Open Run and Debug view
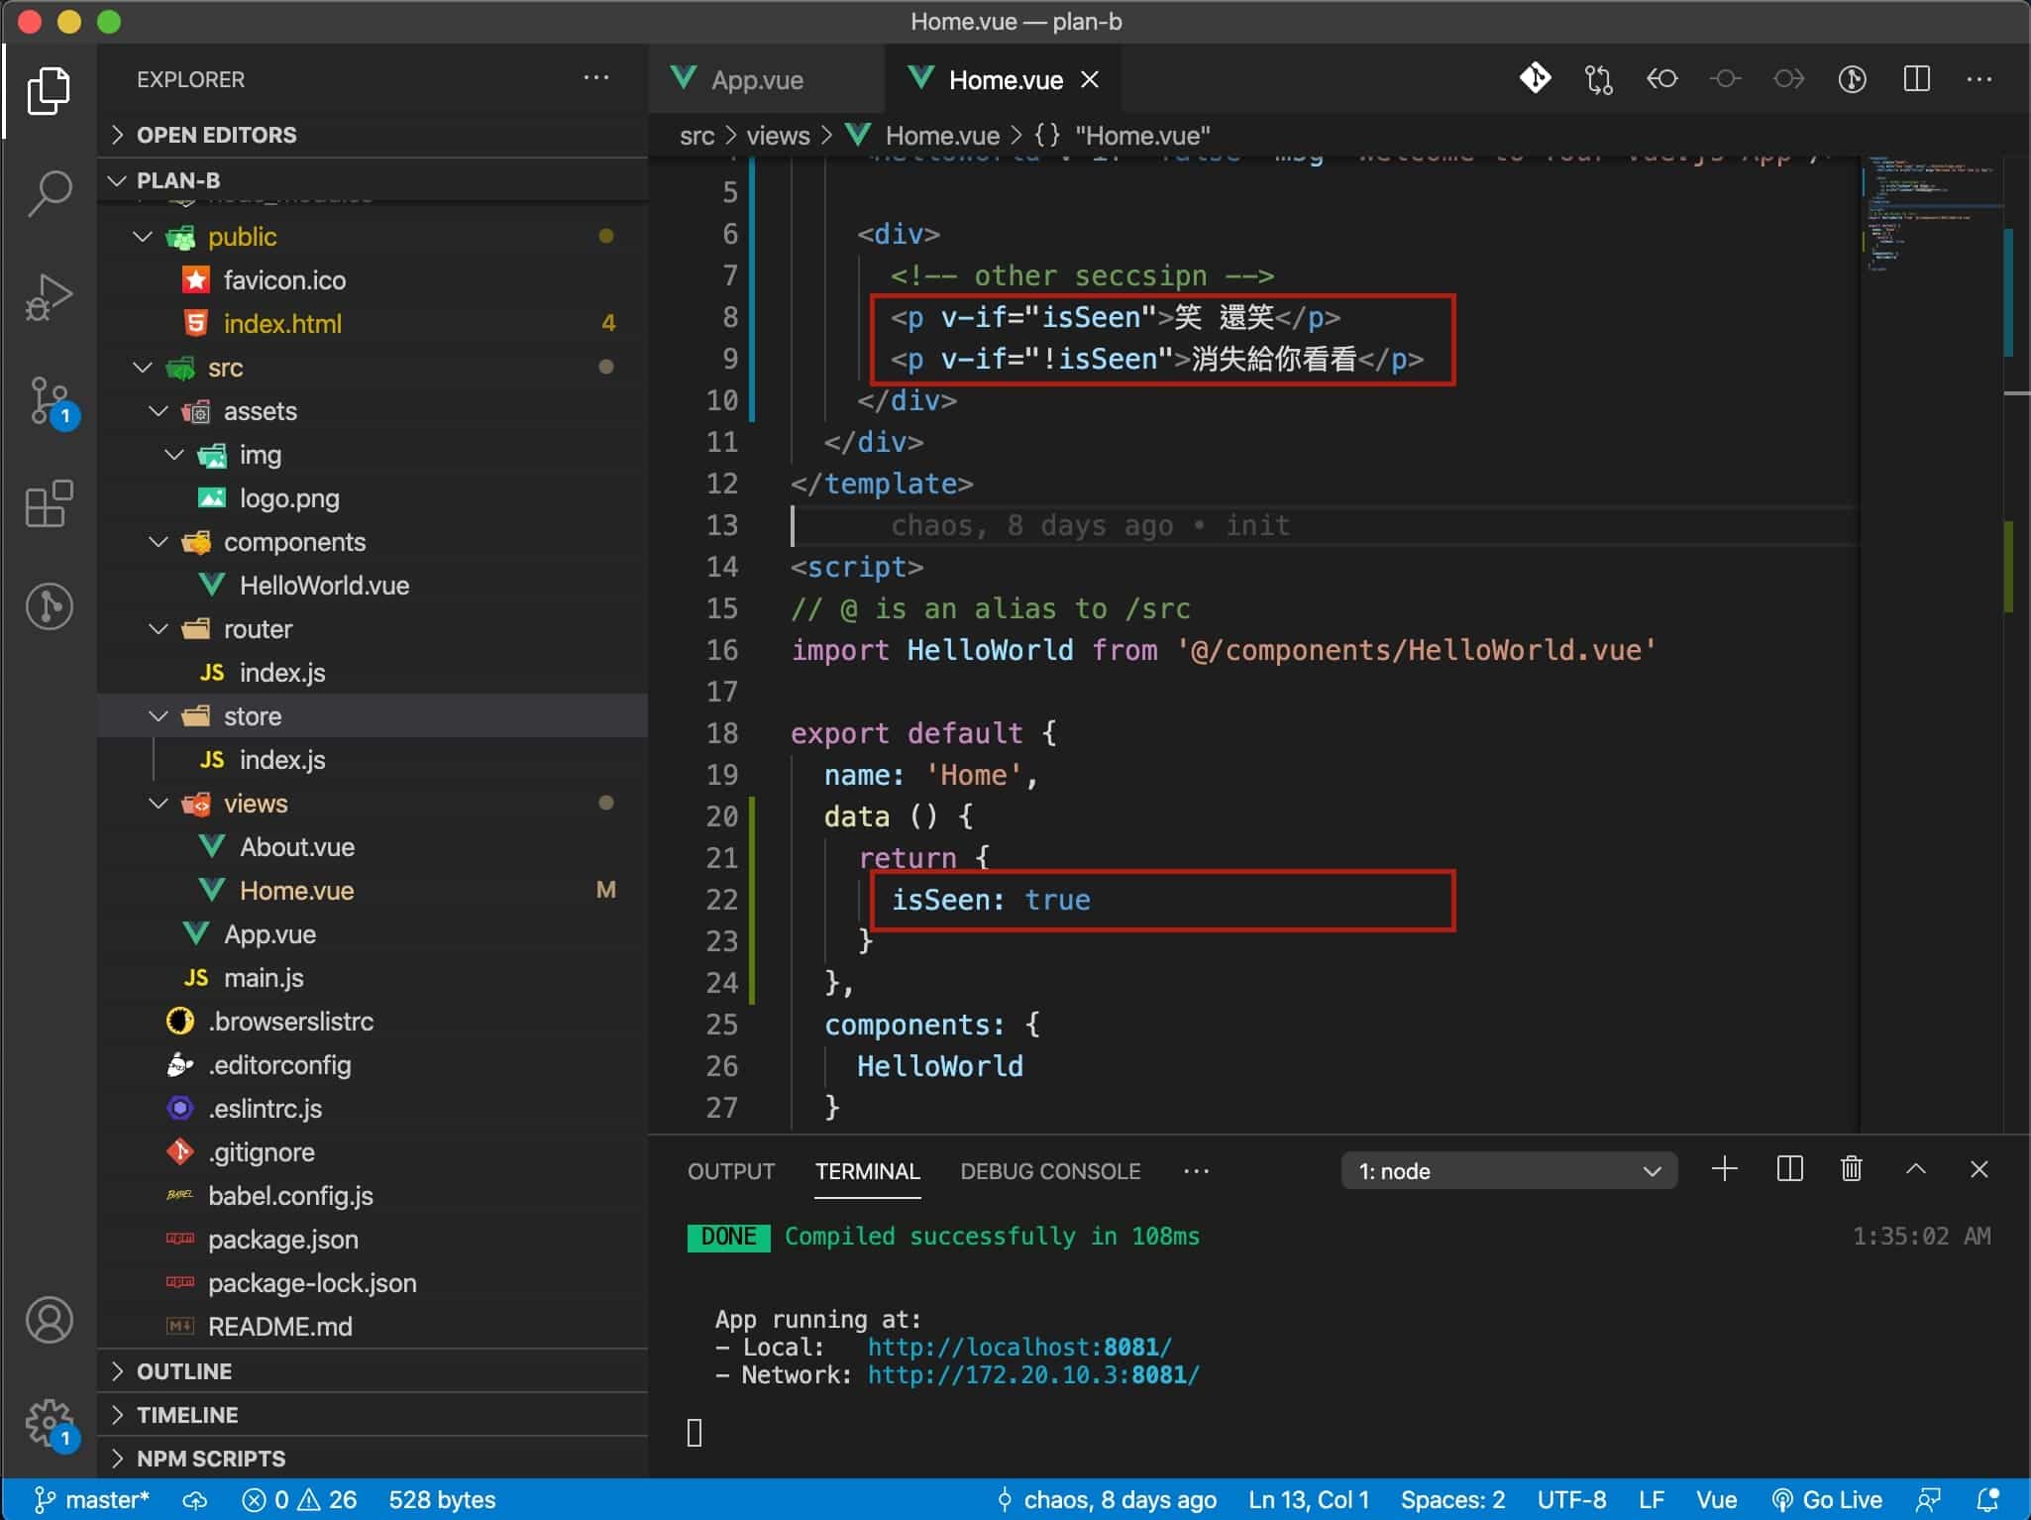The image size is (2031, 1520). [49, 296]
